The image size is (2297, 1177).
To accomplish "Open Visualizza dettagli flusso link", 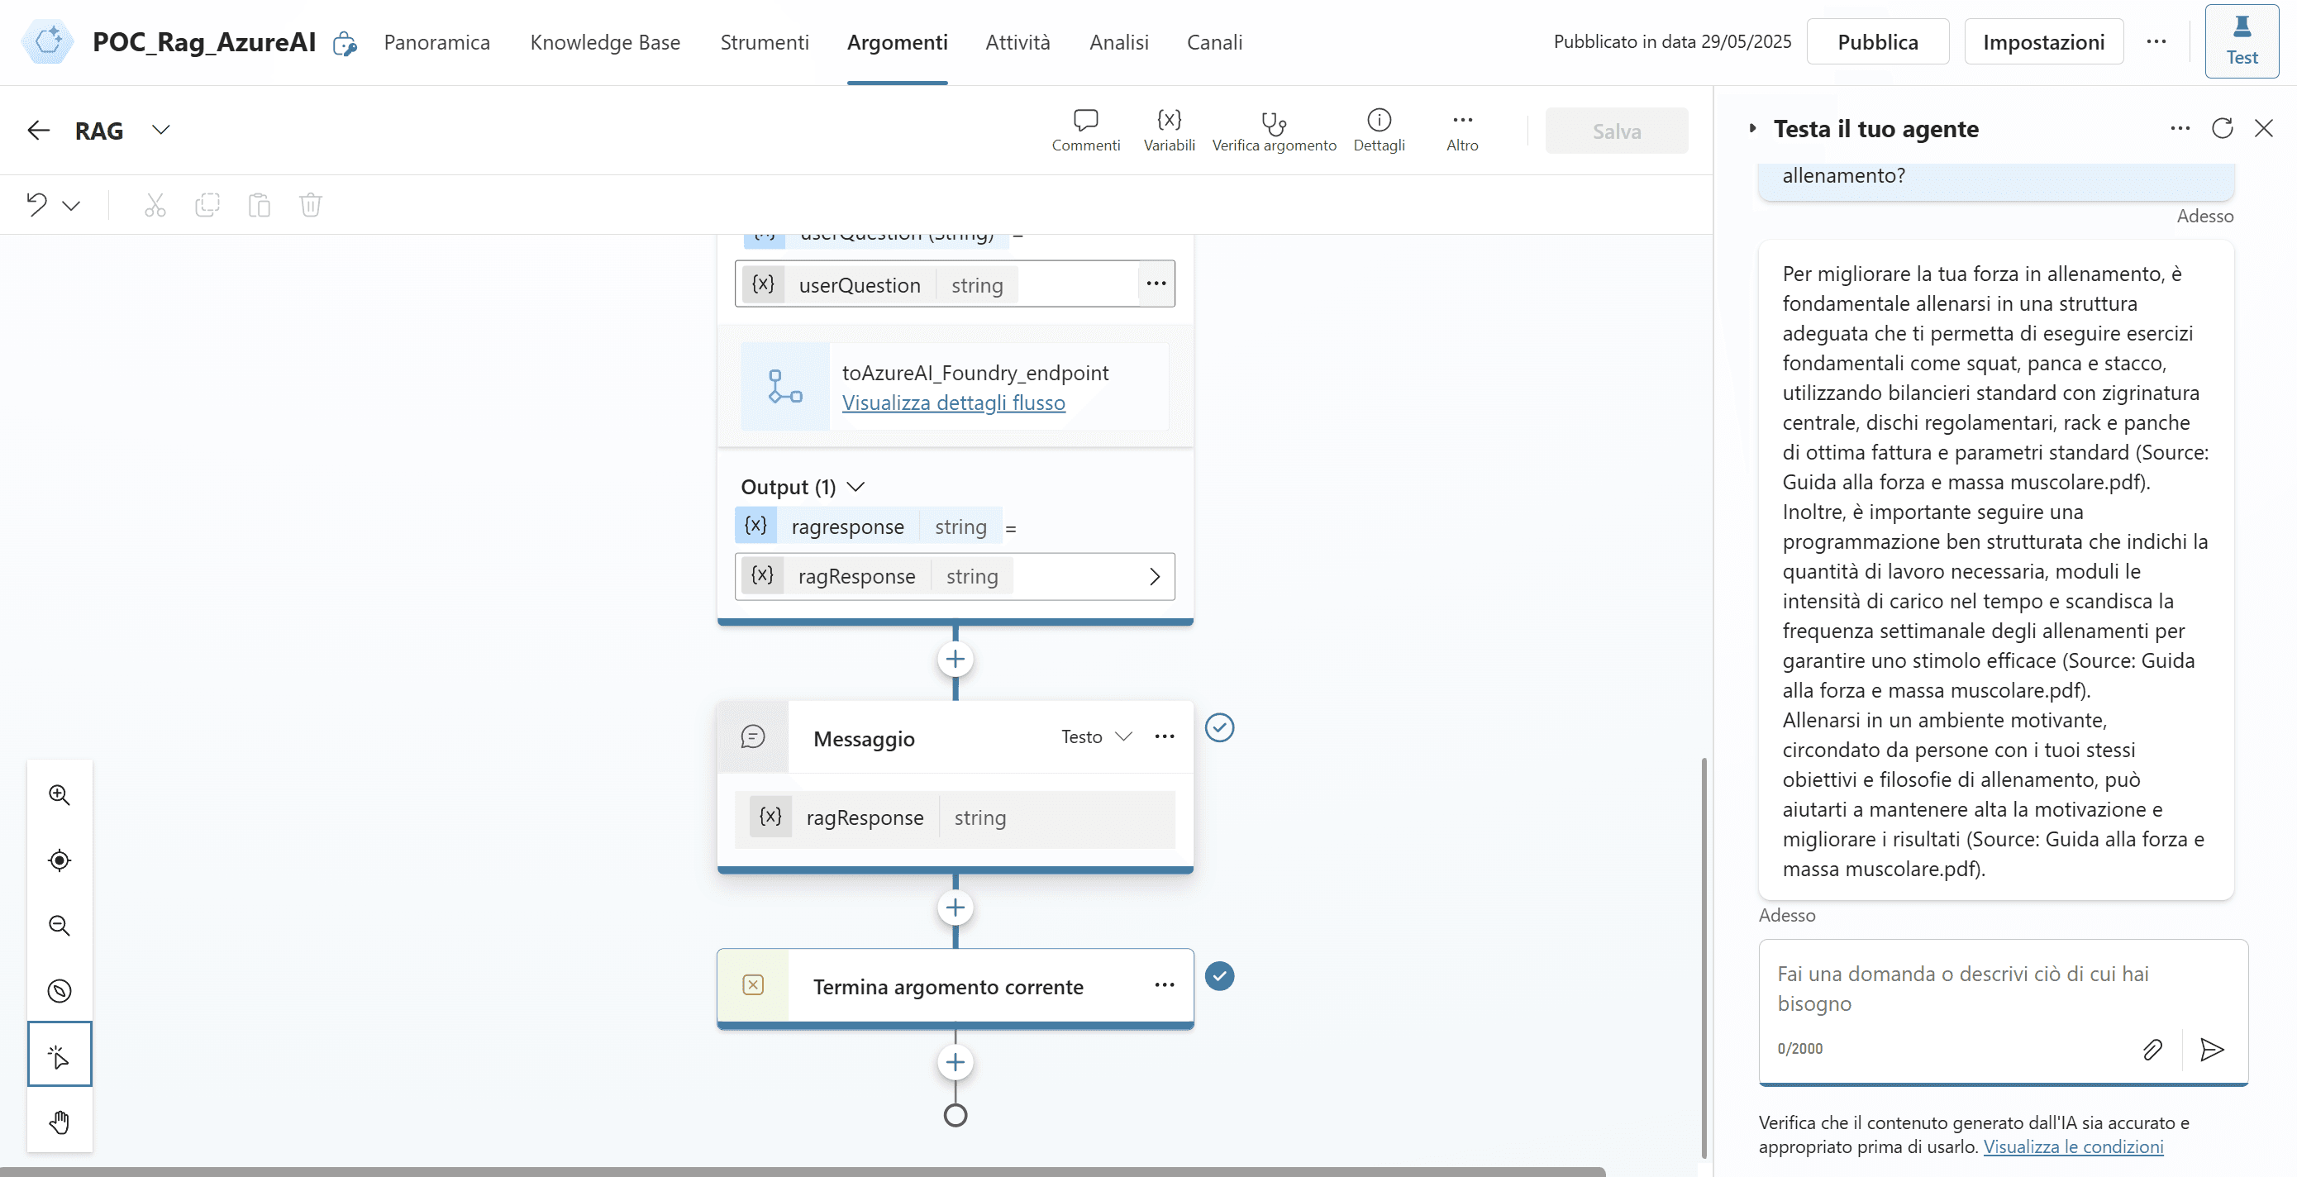I will coord(953,403).
